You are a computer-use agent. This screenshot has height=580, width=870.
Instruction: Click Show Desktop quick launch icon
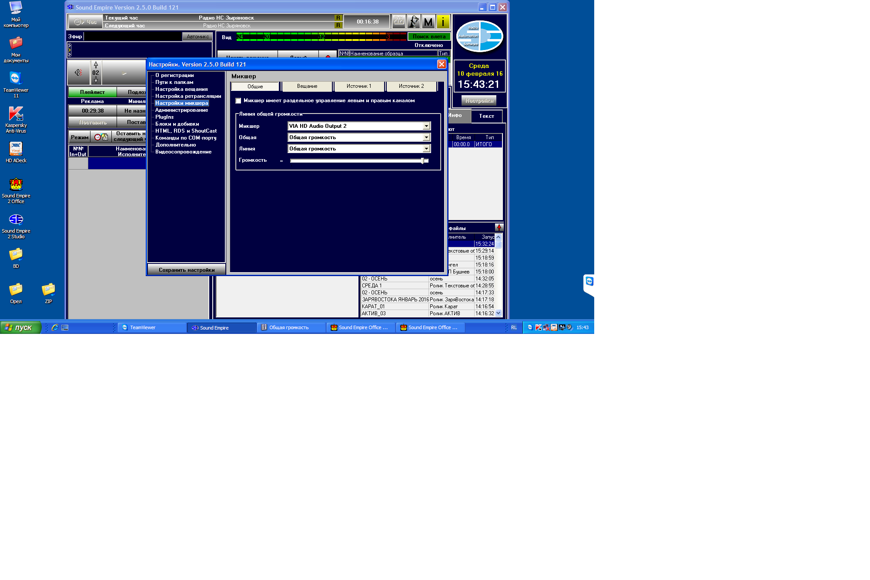pyautogui.click(x=65, y=327)
